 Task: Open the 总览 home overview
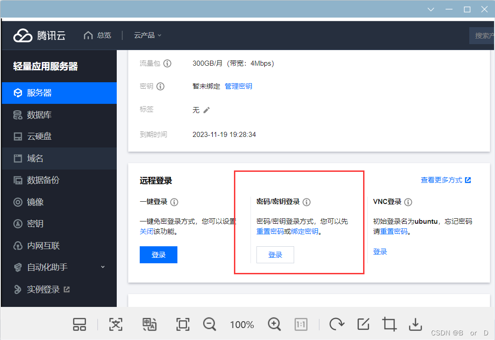point(97,35)
